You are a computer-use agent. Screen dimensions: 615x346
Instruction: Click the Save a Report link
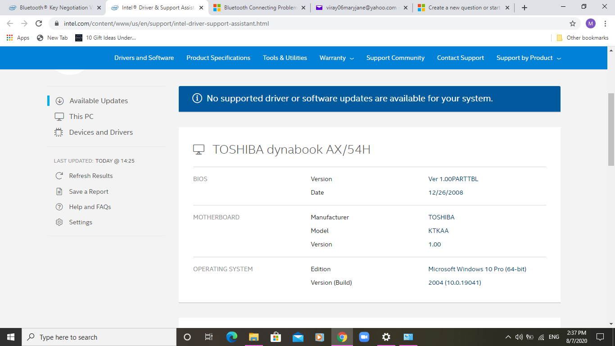pyautogui.click(x=89, y=191)
